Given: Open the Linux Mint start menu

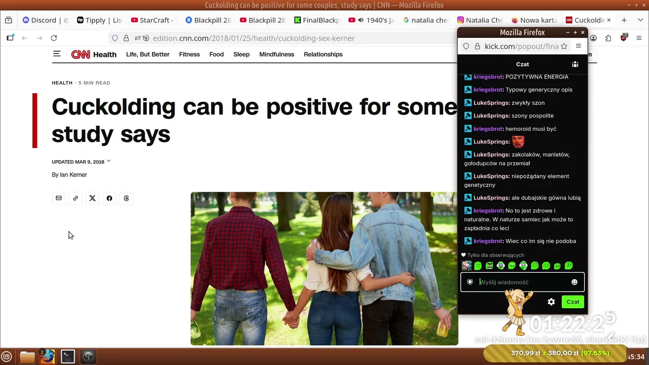Looking at the screenshot, I should 7,357.
